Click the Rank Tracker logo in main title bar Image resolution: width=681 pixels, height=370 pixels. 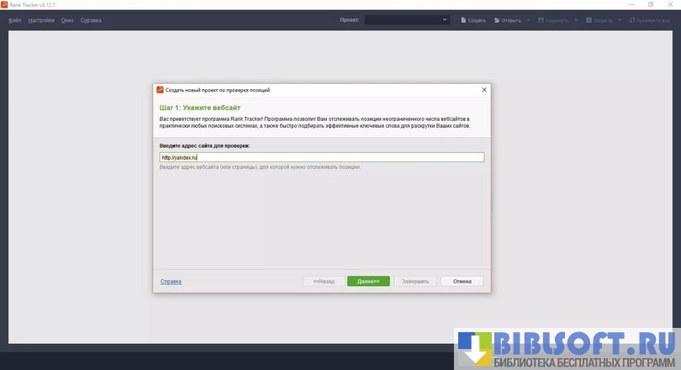click(5, 4)
